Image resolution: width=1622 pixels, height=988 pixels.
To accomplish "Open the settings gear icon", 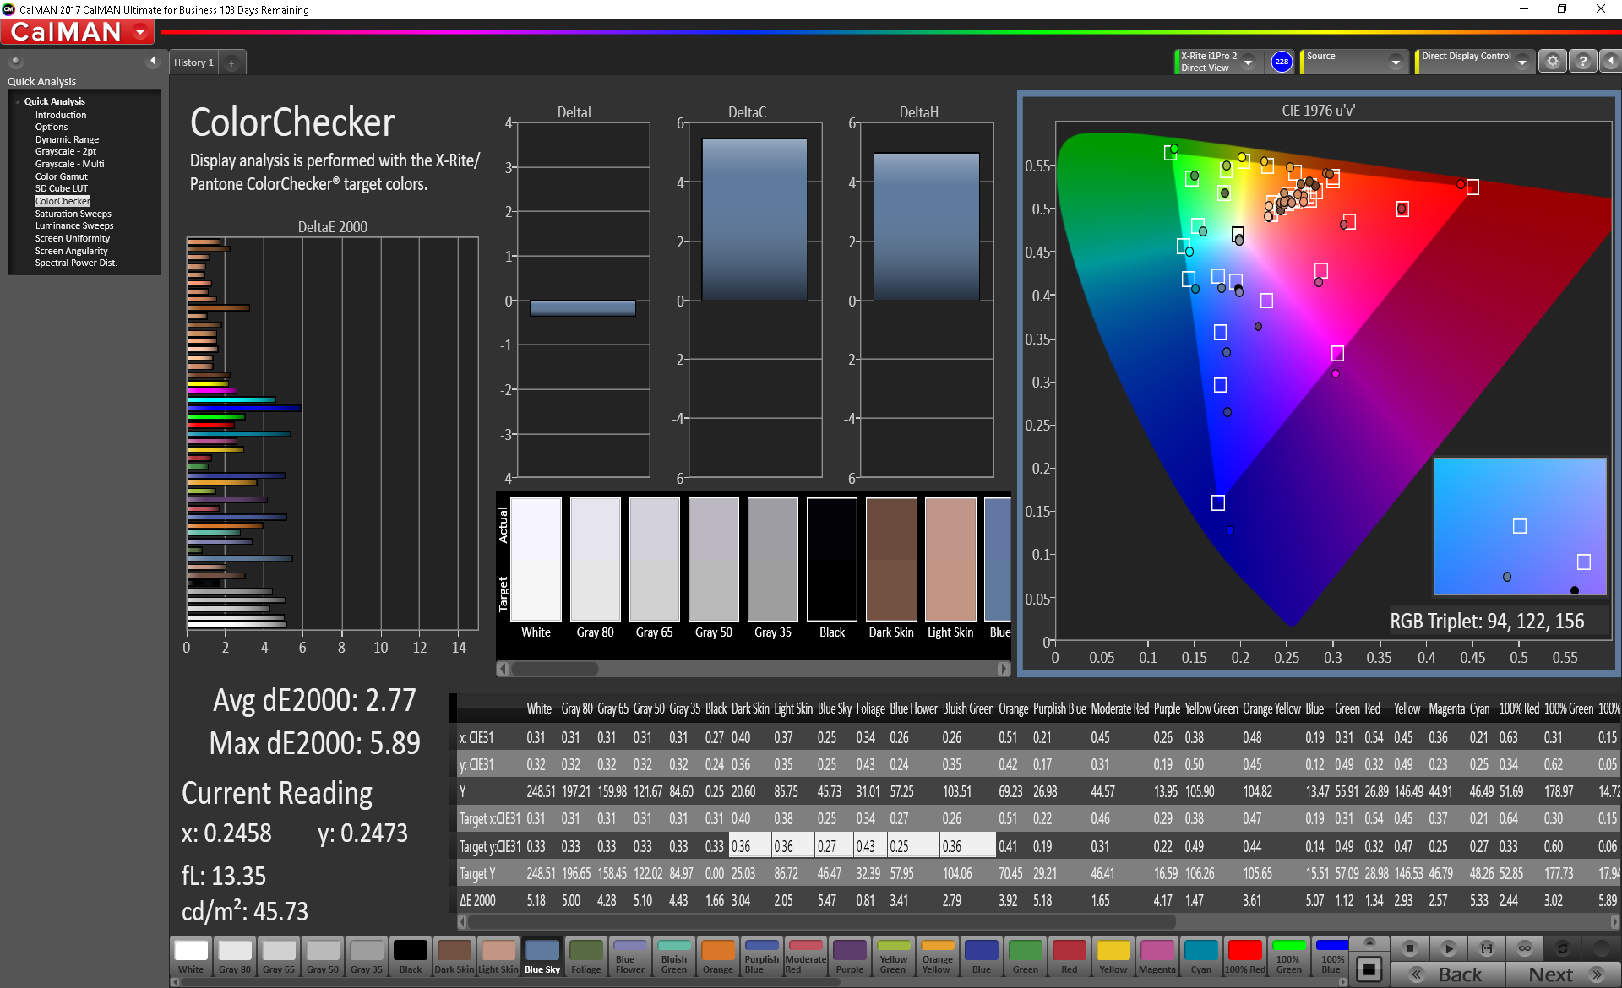I will [1552, 62].
